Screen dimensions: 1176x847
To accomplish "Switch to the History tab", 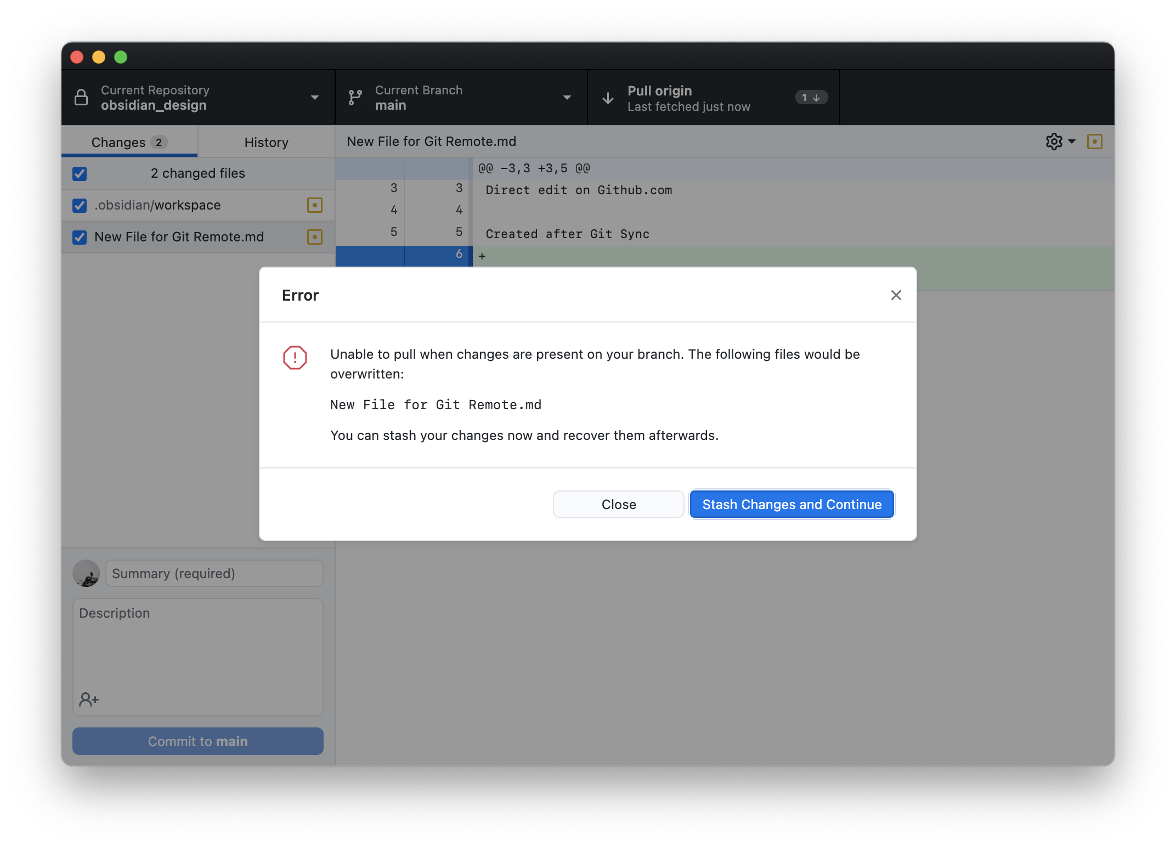I will [x=267, y=142].
